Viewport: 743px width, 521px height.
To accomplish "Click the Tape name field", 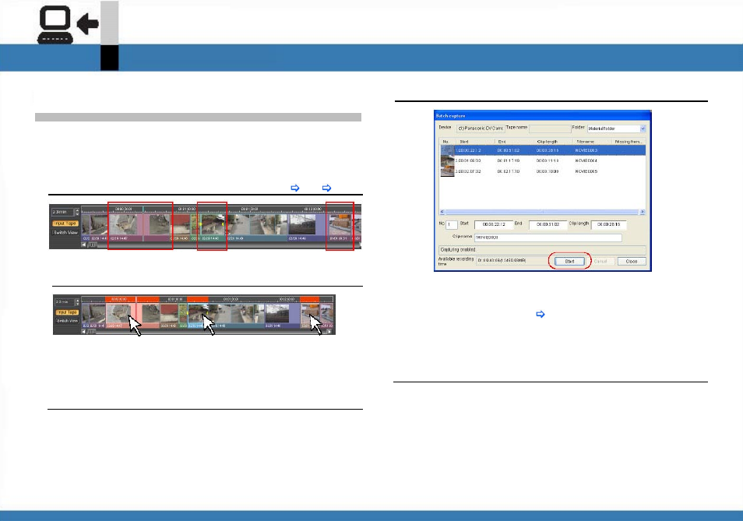I will point(550,128).
